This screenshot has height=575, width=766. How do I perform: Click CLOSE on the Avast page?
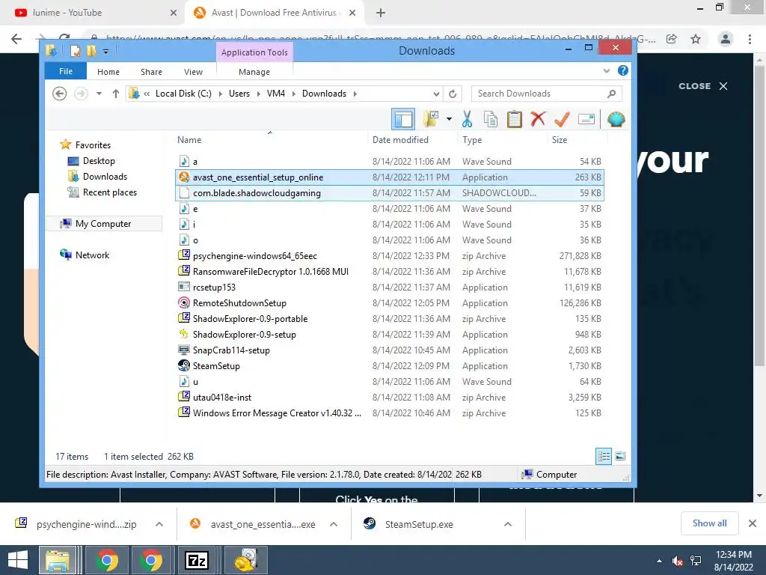click(x=703, y=86)
